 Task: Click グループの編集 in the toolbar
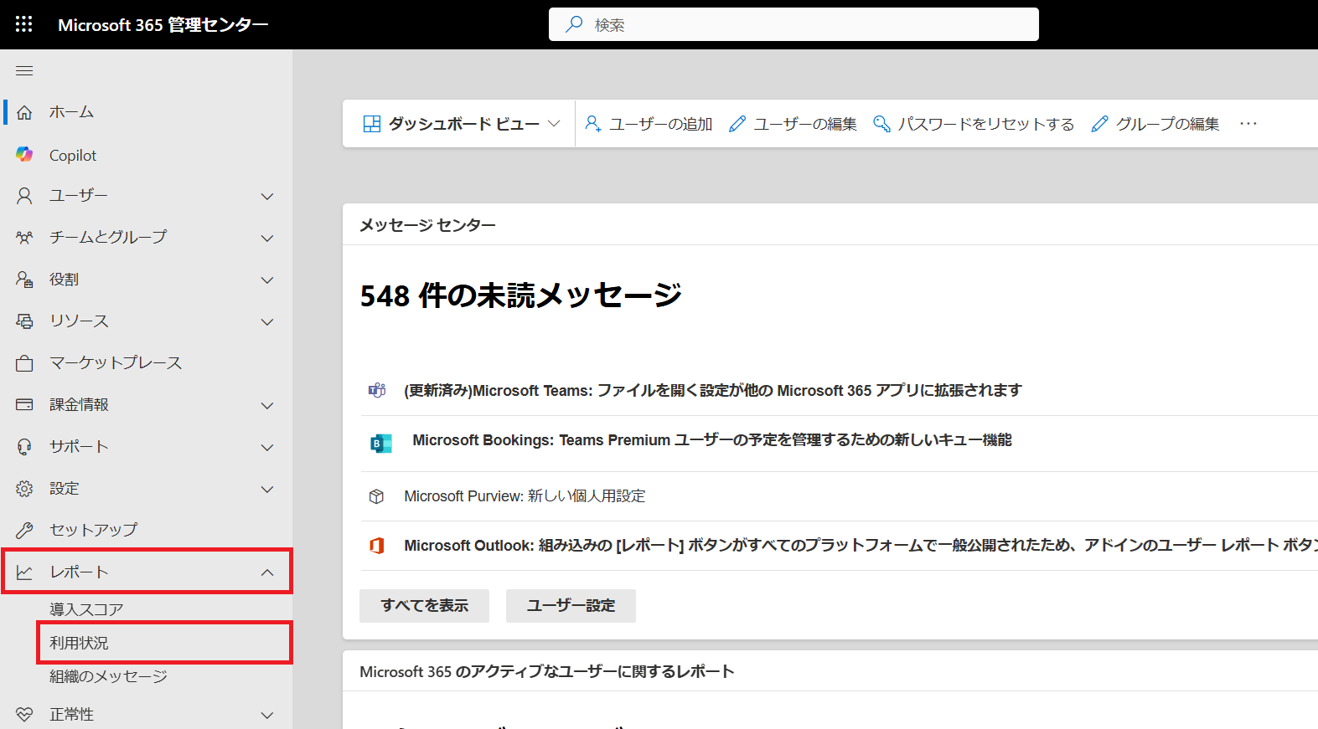coord(1155,124)
